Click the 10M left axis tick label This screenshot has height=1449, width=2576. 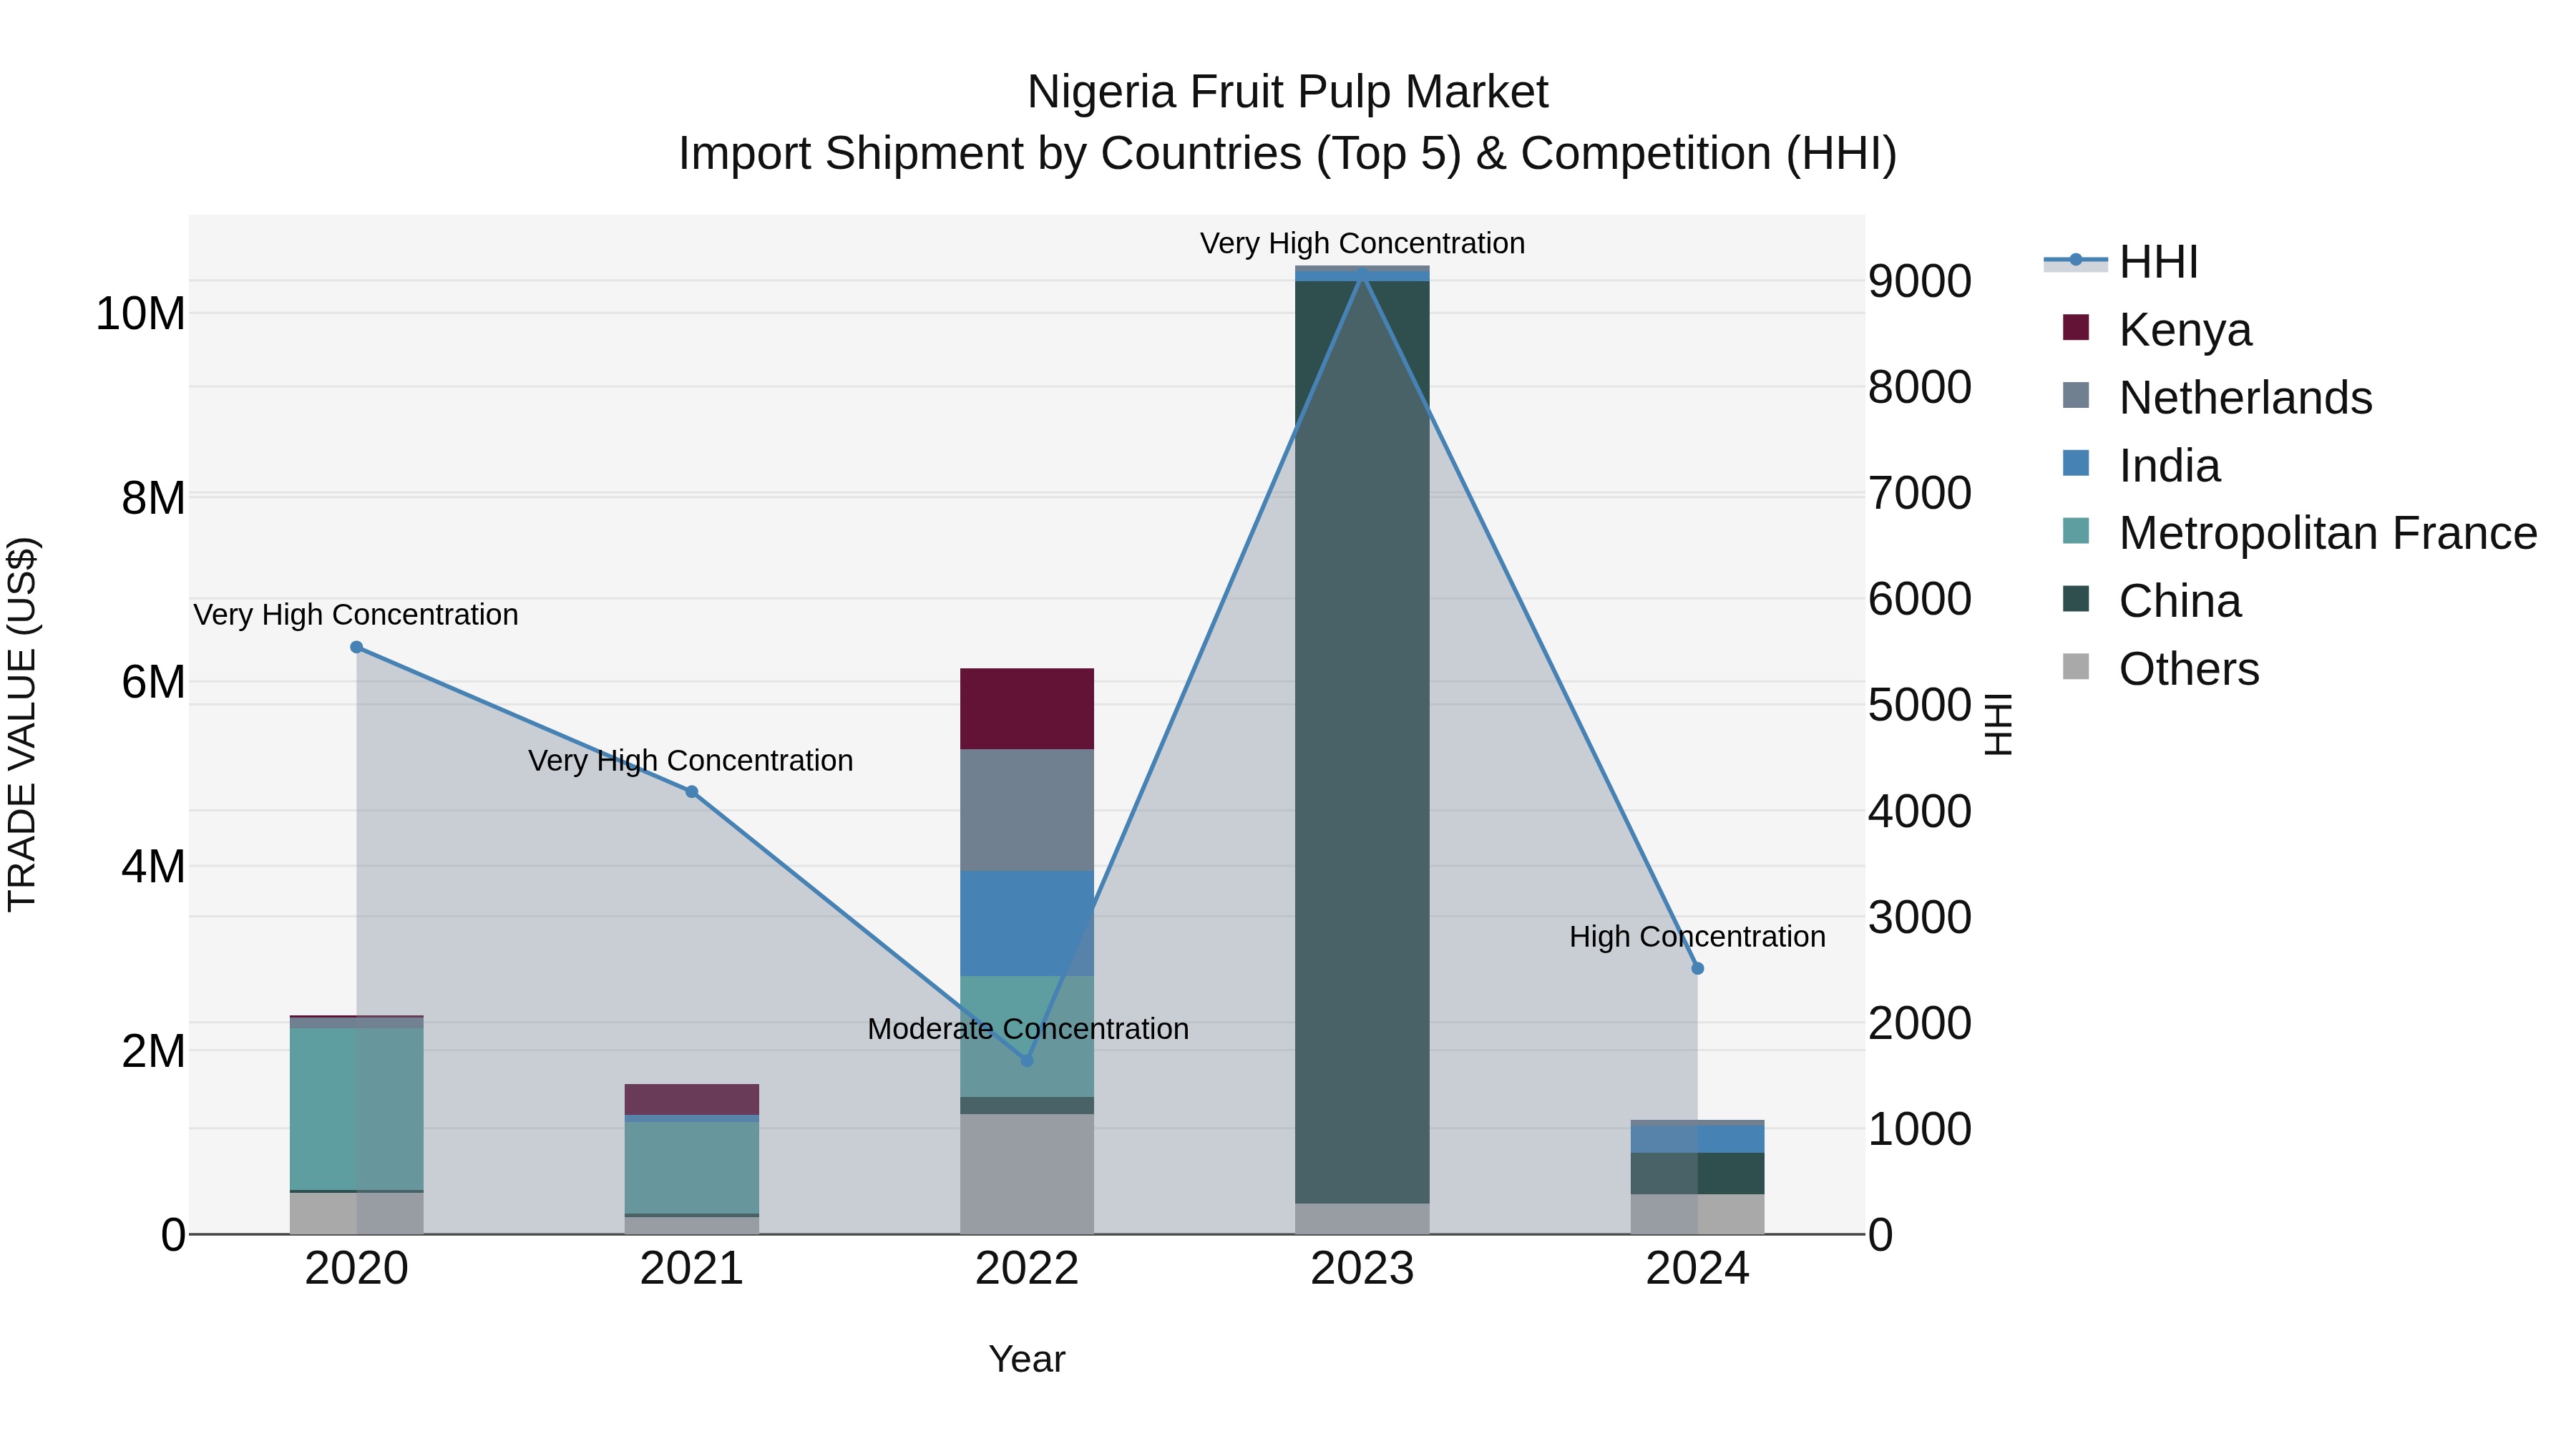[140, 313]
